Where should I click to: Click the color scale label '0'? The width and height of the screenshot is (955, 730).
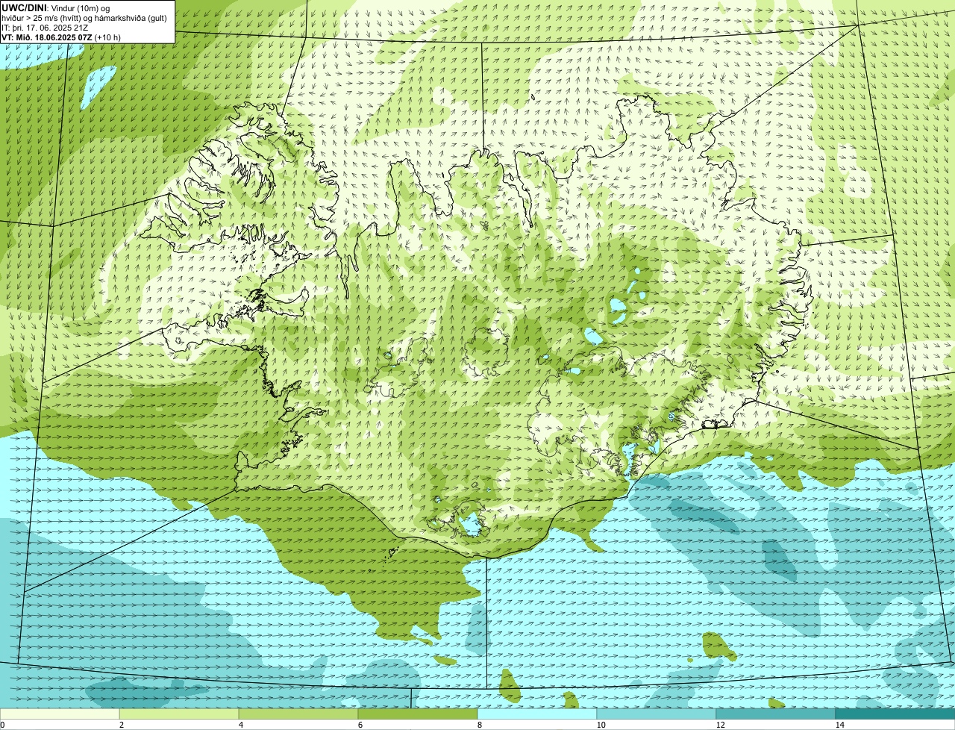(x=2, y=725)
